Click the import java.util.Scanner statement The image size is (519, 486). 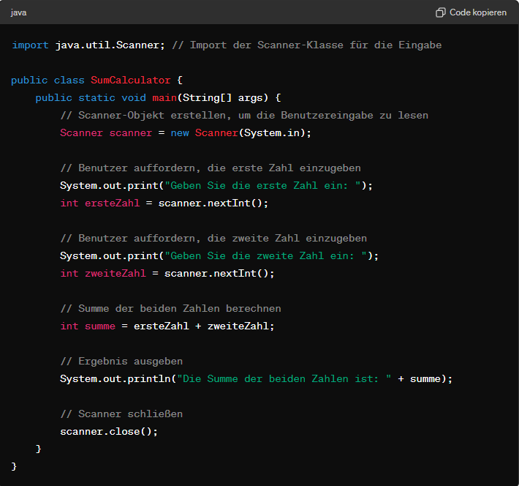[x=88, y=45]
